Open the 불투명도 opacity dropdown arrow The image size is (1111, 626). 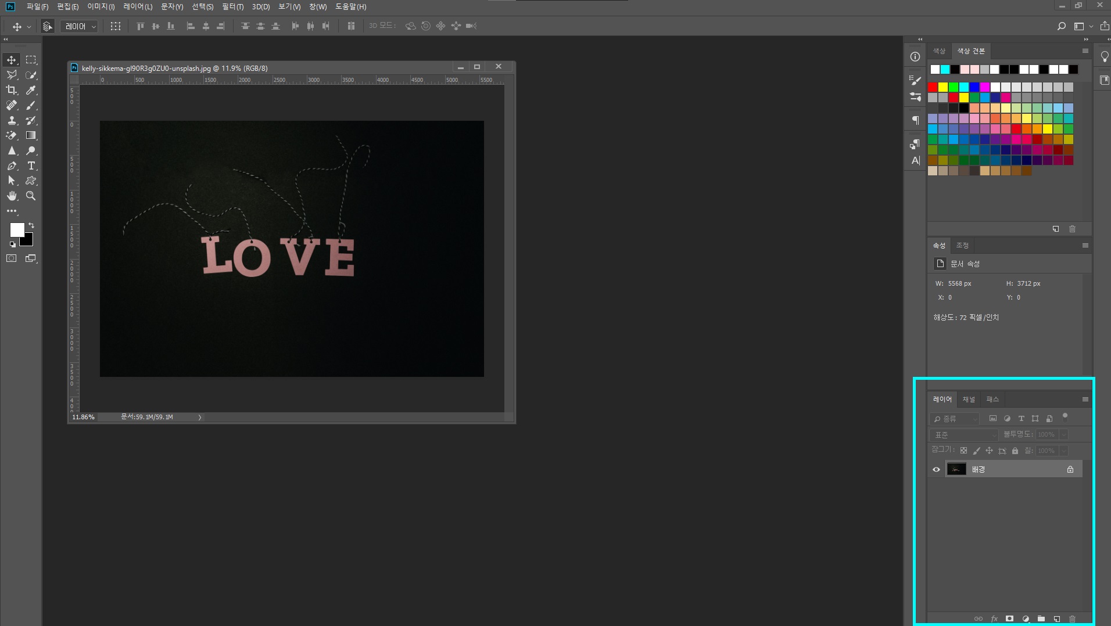[1063, 435]
